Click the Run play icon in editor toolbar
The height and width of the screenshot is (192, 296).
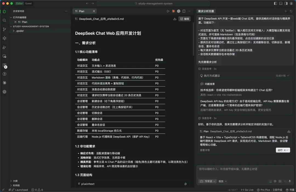point(168,11)
